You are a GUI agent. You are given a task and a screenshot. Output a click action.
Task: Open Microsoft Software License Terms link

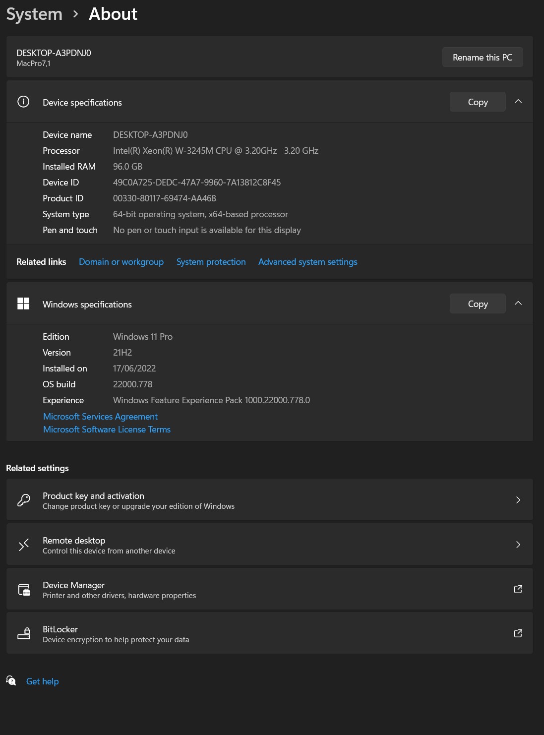107,429
